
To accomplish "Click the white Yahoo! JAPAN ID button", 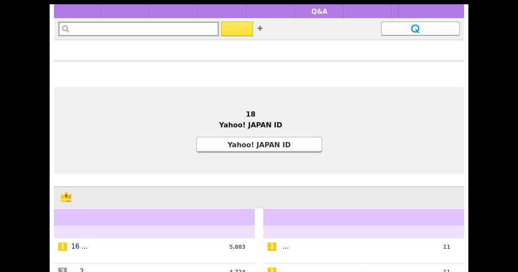I will (x=259, y=145).
